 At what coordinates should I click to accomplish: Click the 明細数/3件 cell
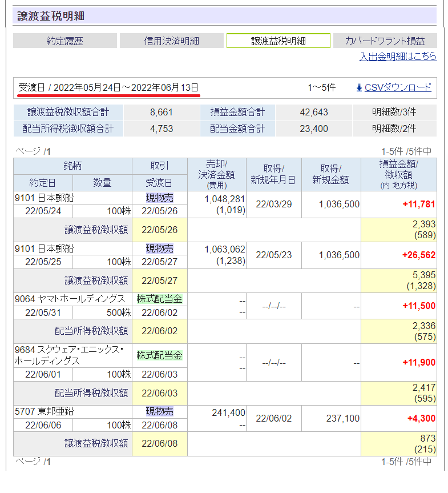pyautogui.click(x=394, y=112)
